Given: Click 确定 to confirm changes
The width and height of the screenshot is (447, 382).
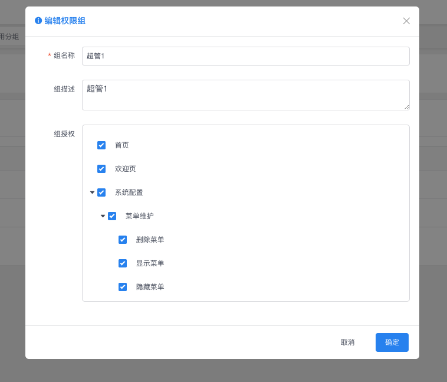Looking at the screenshot, I should coord(392,342).
